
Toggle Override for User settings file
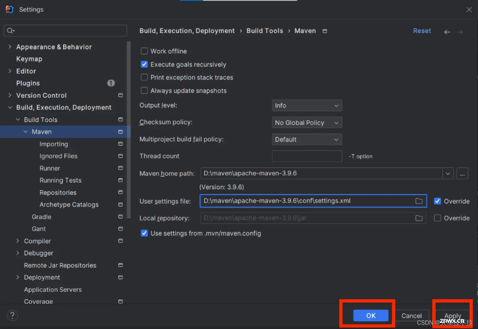[x=437, y=201]
